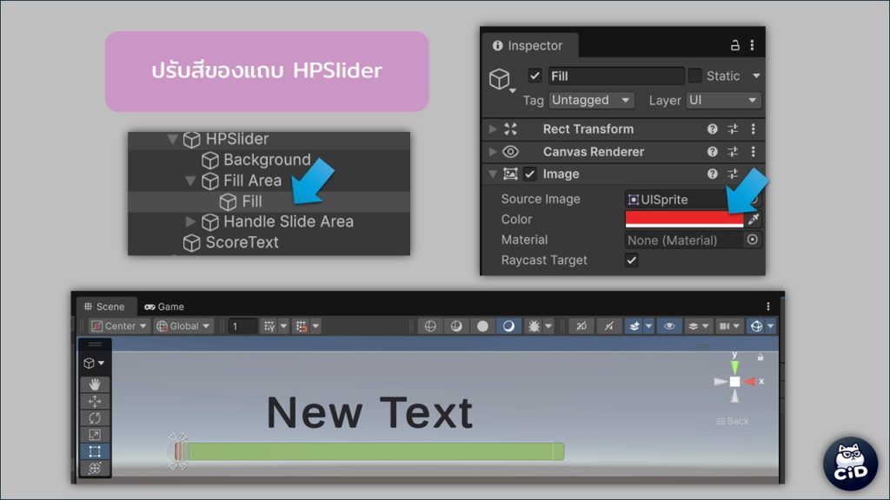
Task: Pick material with the object selector circle
Action: pyautogui.click(x=753, y=240)
